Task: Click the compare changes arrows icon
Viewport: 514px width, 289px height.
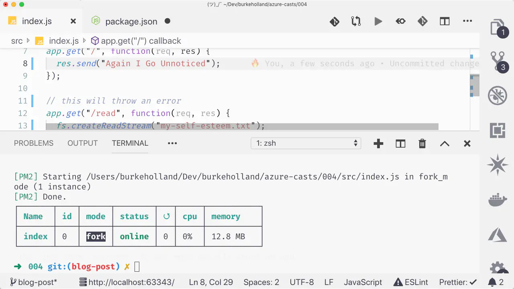Action: click(356, 21)
